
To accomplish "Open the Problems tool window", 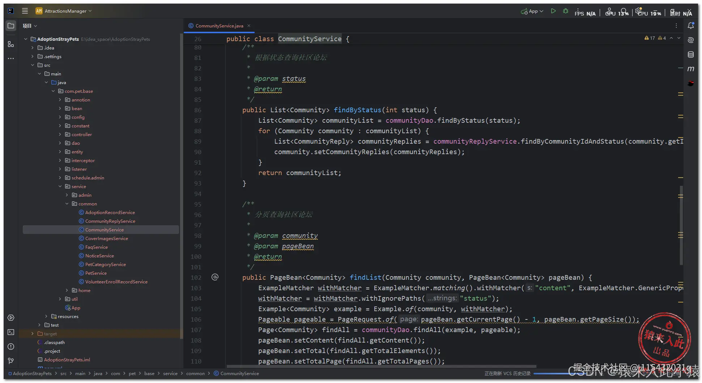I will click(11, 347).
